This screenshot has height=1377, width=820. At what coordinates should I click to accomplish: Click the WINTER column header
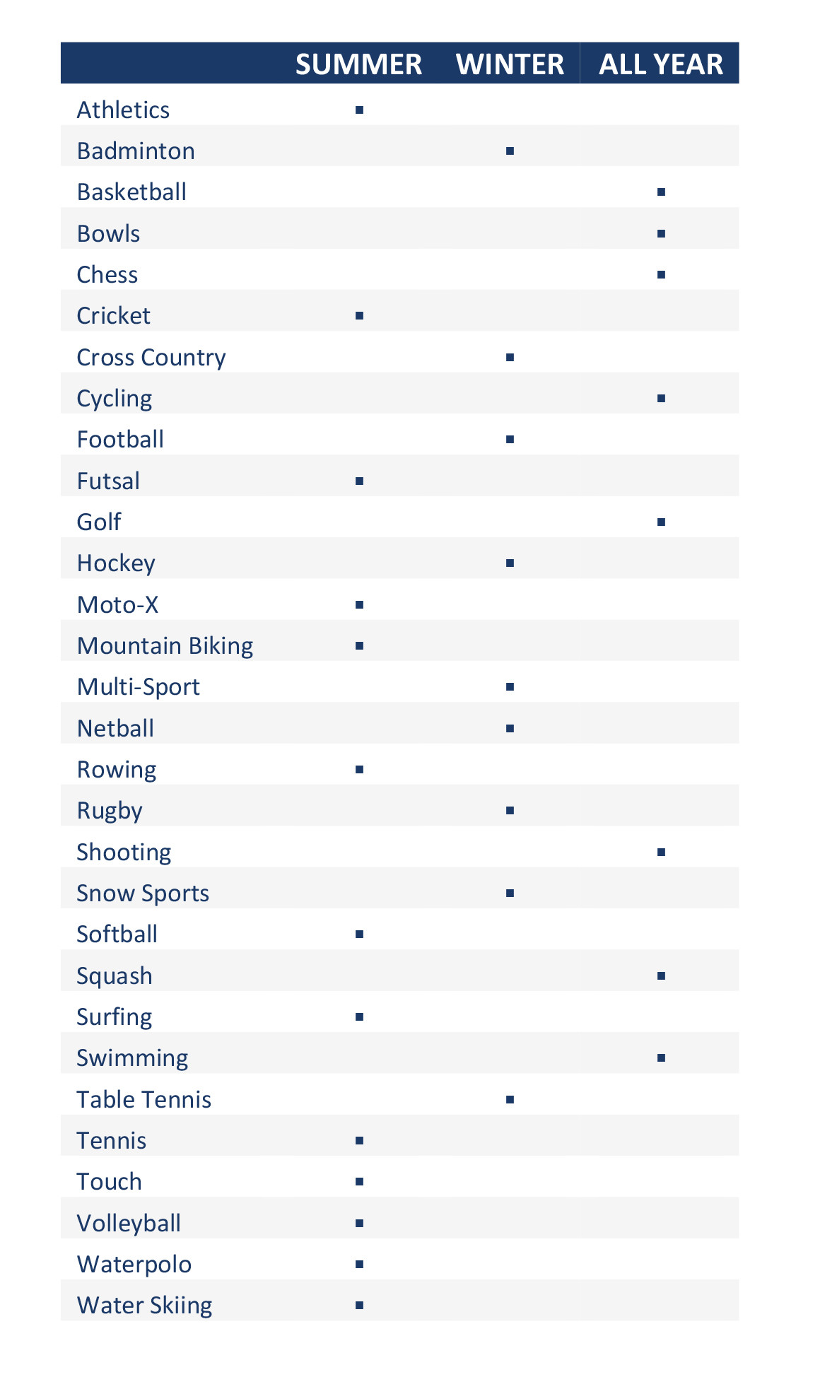(x=510, y=64)
